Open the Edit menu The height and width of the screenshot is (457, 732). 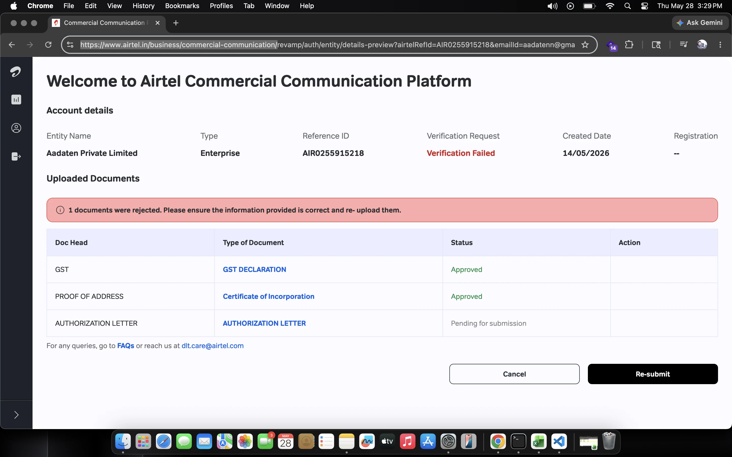coord(90,6)
